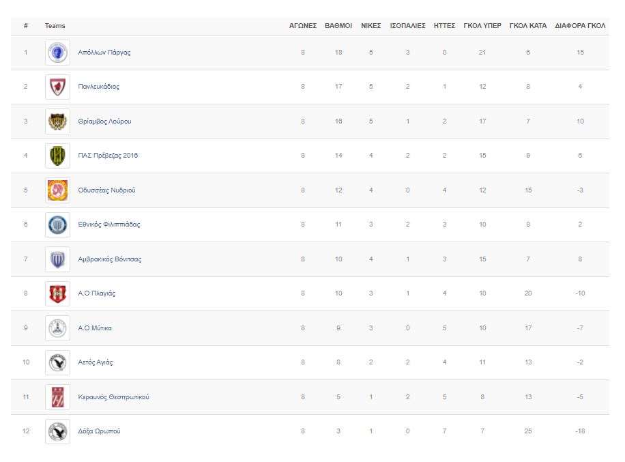Select the Α.Ο Μύτικα team logo
Image resolution: width=625 pixels, height=462 pixels.
[57, 328]
